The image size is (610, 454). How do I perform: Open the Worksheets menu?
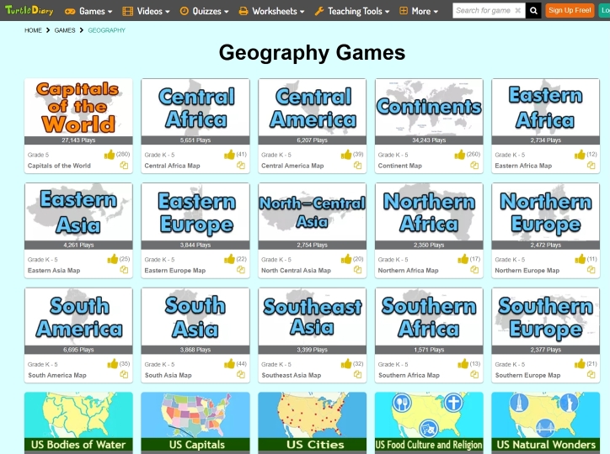point(272,11)
